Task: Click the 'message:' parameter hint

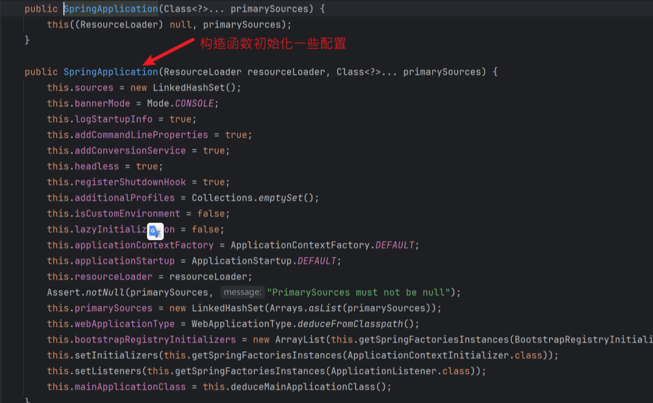Action: (x=242, y=292)
